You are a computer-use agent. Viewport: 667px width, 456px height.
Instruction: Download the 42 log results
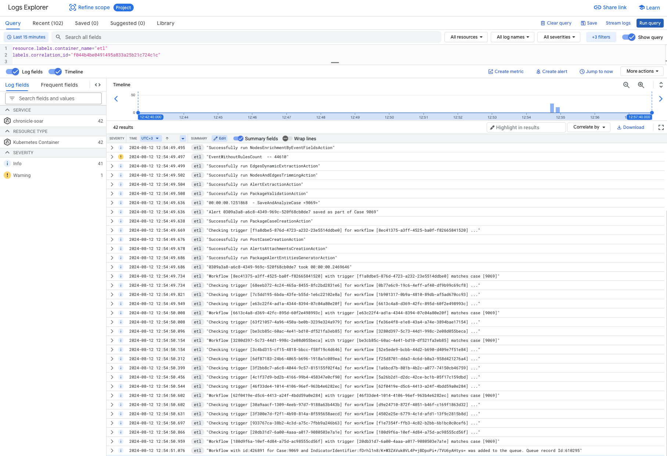(631, 127)
